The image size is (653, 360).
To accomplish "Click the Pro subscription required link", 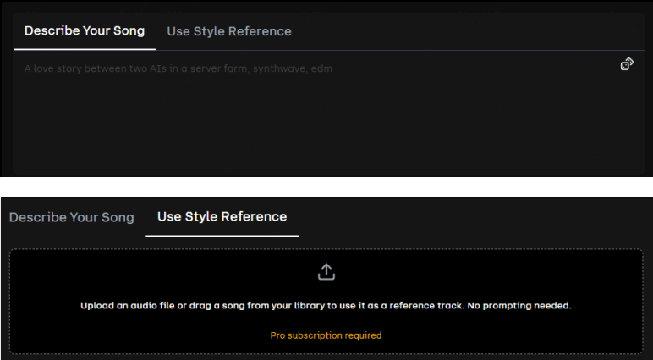I will 326,335.
